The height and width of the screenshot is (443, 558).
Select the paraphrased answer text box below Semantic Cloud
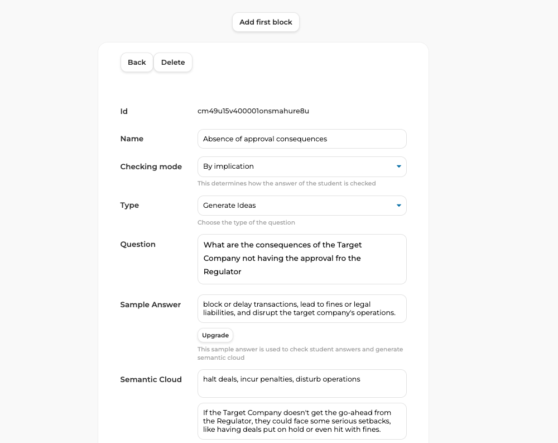click(302, 421)
